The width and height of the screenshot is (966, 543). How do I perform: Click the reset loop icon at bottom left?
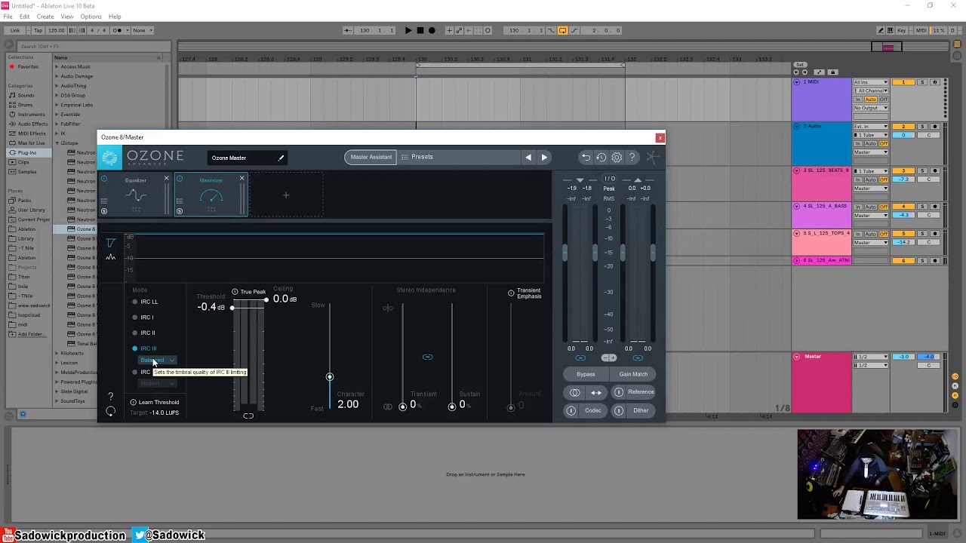pos(111,411)
